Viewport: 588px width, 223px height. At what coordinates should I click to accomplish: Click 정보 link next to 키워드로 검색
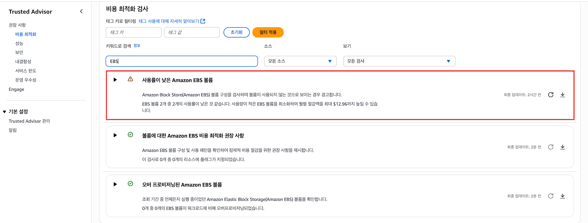(137, 46)
